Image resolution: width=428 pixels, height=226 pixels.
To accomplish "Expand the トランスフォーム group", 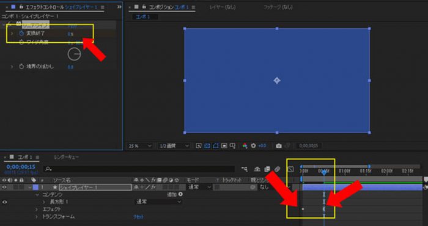I will click(37, 217).
